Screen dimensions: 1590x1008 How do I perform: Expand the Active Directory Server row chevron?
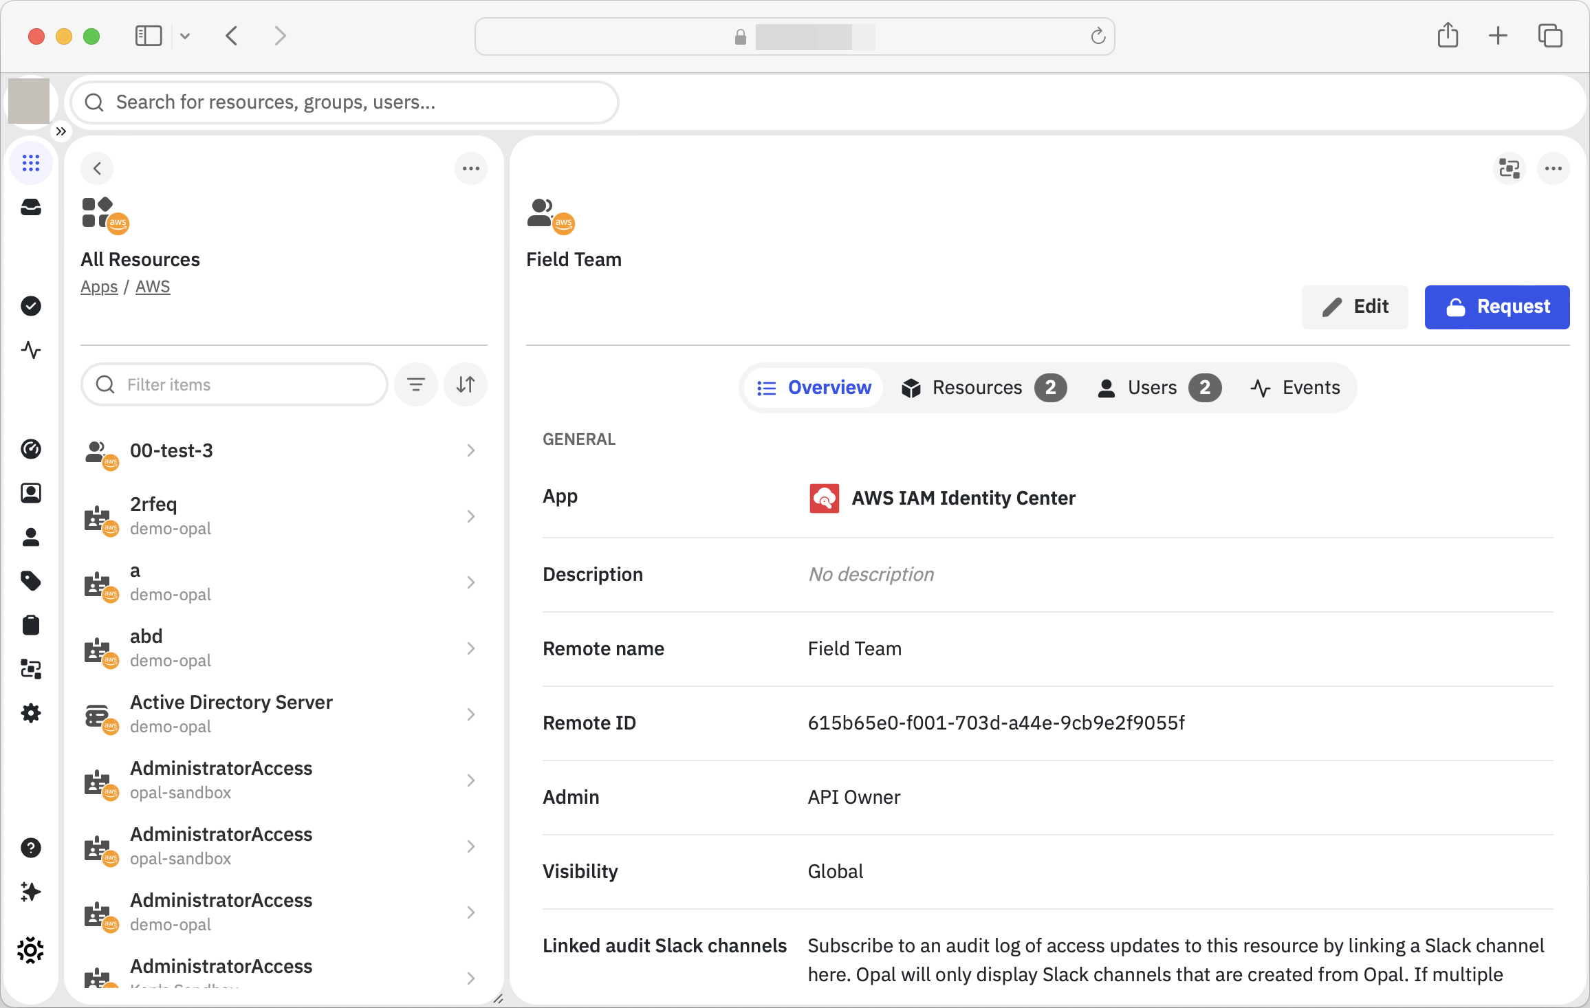point(471,714)
